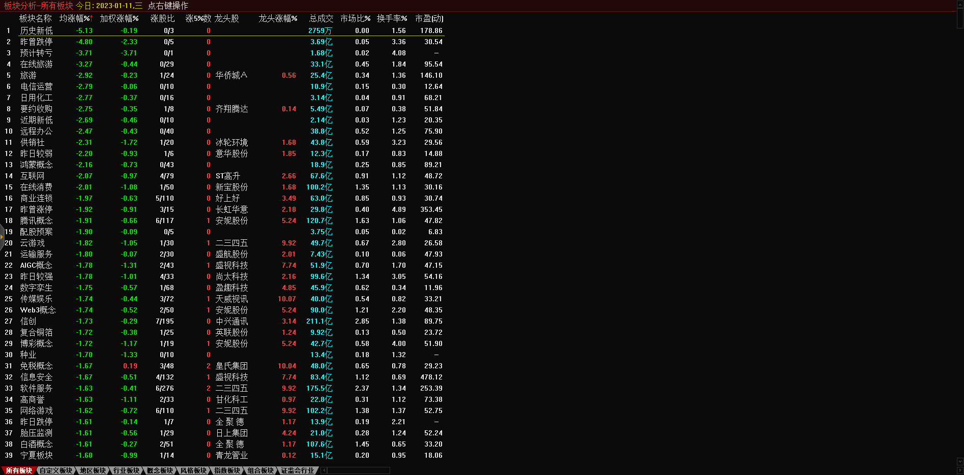Viewport: 964px width, 475px height.
Task: Click the left edge panel expand handle
Action: 2,237
